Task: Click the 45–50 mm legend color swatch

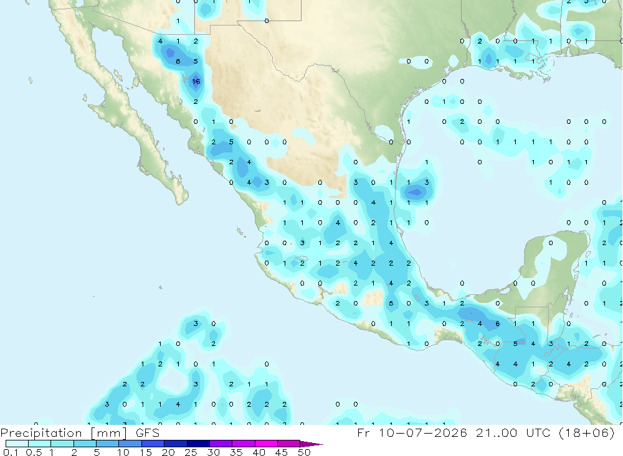Action: click(289, 444)
